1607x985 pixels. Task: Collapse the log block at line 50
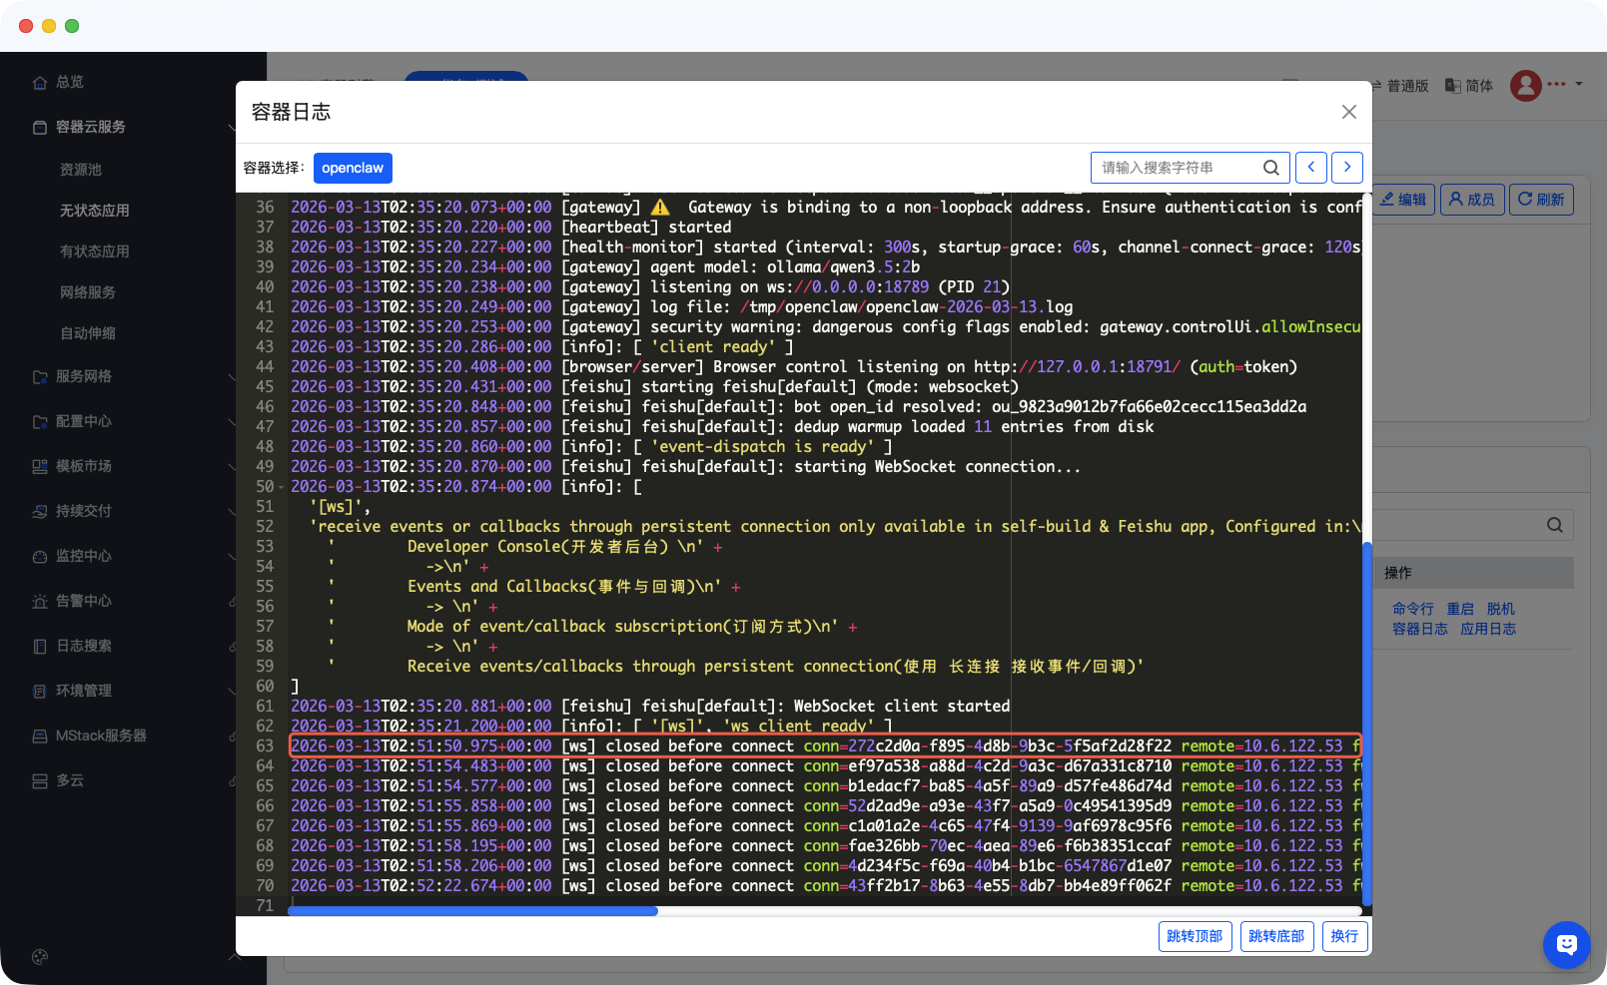point(281,488)
